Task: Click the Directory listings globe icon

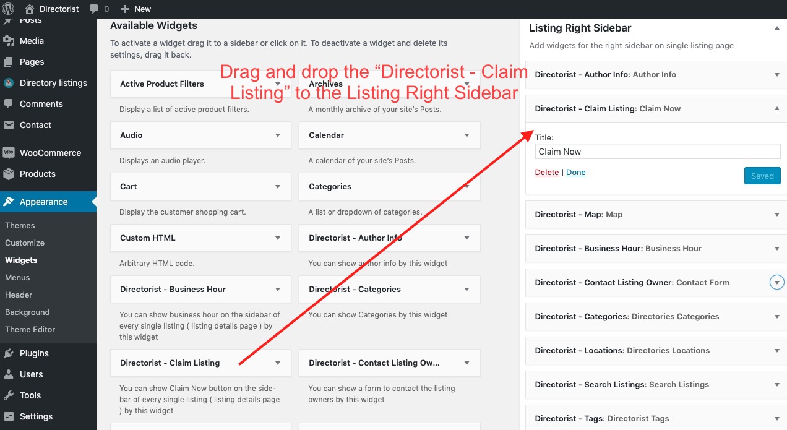Action: [10, 83]
